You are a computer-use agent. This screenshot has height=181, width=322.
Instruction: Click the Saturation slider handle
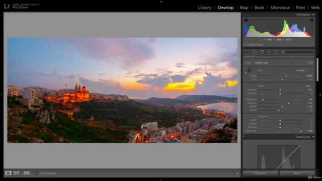301,131
